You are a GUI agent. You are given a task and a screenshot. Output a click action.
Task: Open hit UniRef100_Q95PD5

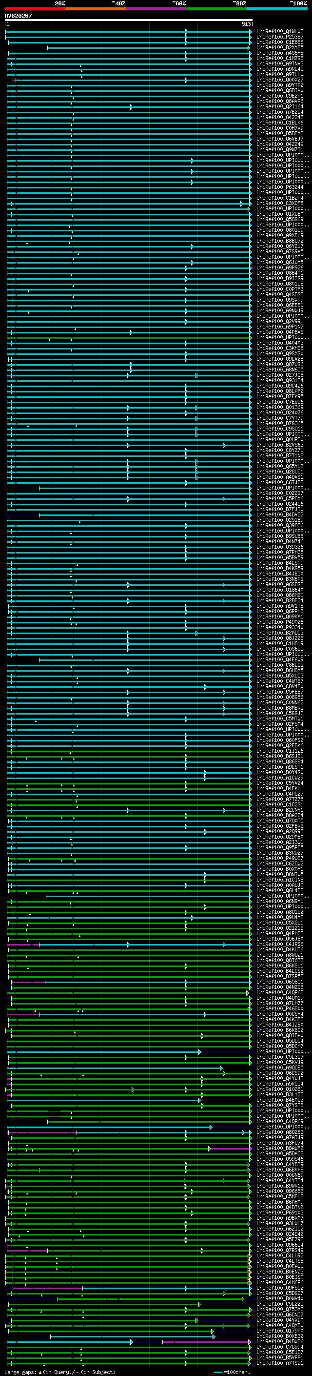coord(280,848)
